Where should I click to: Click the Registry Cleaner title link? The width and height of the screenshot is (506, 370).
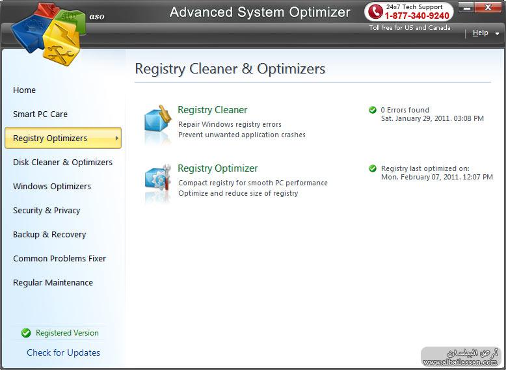tap(212, 110)
